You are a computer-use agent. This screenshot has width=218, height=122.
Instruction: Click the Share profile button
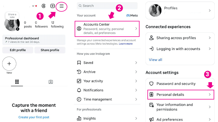pyautogui.click(x=50, y=50)
